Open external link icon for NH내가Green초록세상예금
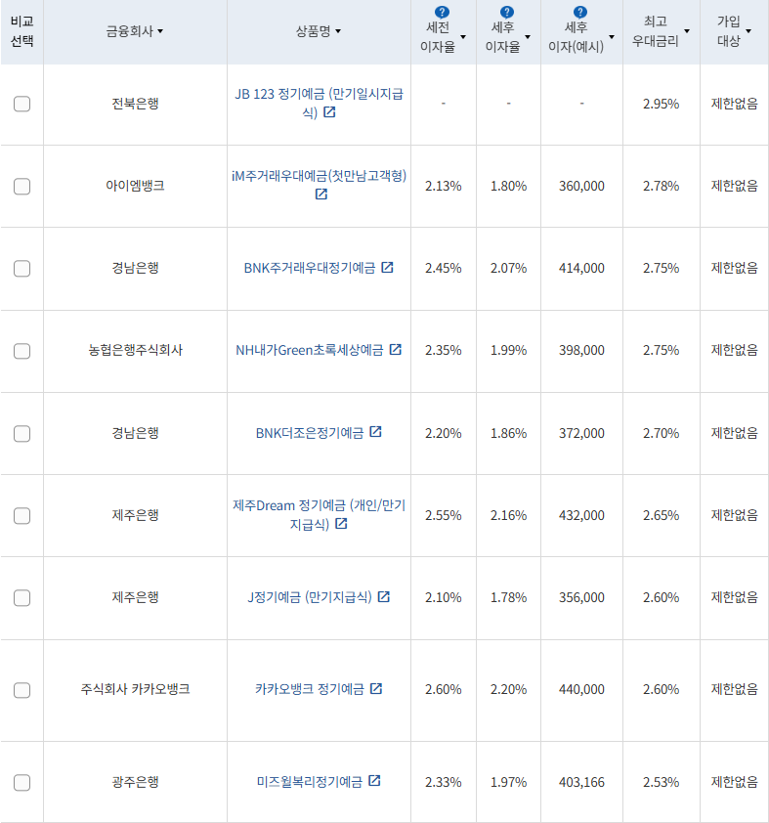 (396, 349)
